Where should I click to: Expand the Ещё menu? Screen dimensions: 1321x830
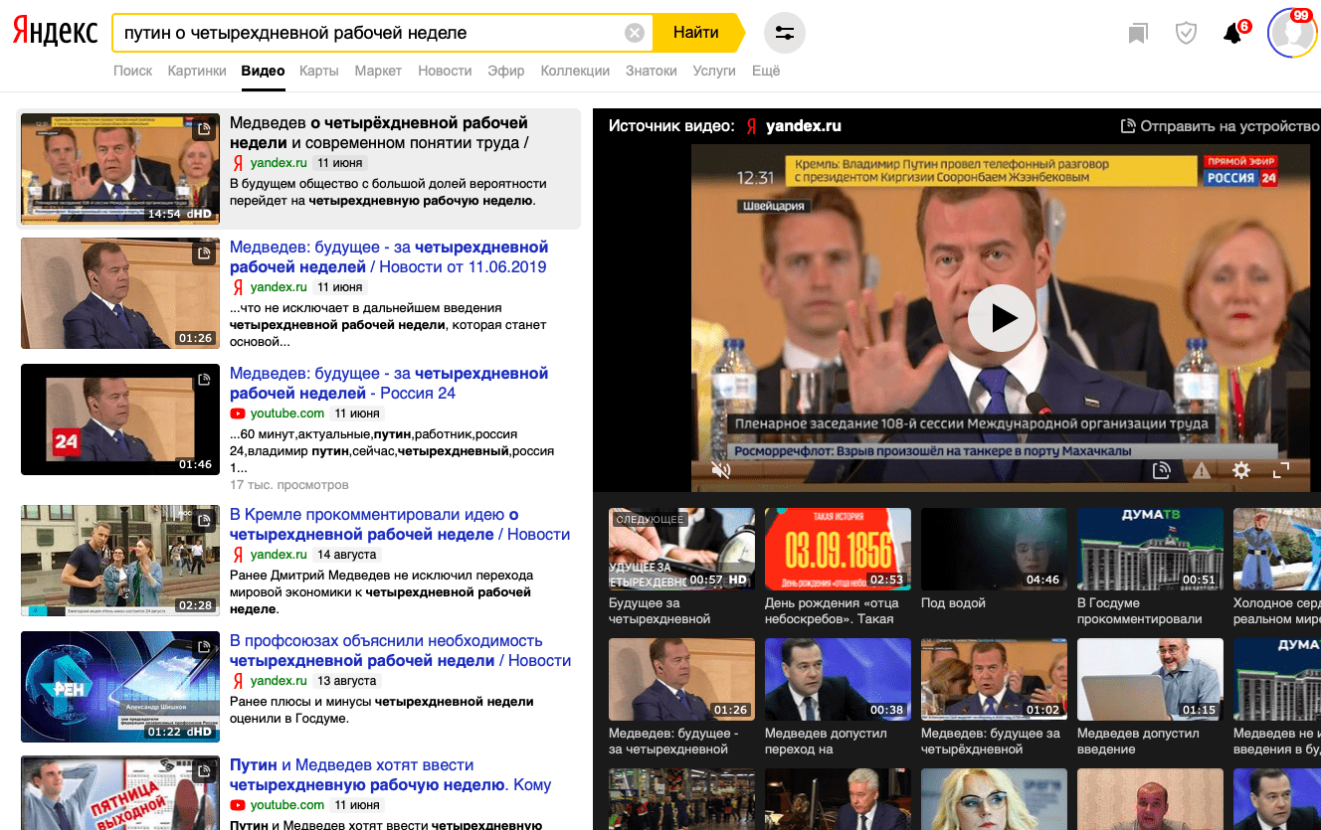(x=766, y=71)
